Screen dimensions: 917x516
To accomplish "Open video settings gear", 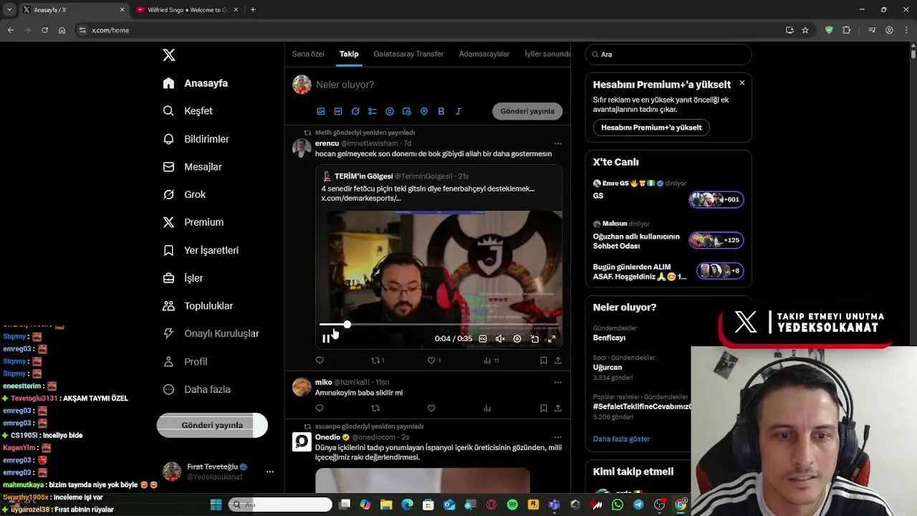I will coord(517,339).
